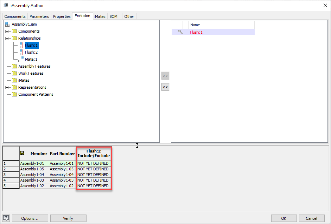Select Flush:1 in the relationships tree

31,45
